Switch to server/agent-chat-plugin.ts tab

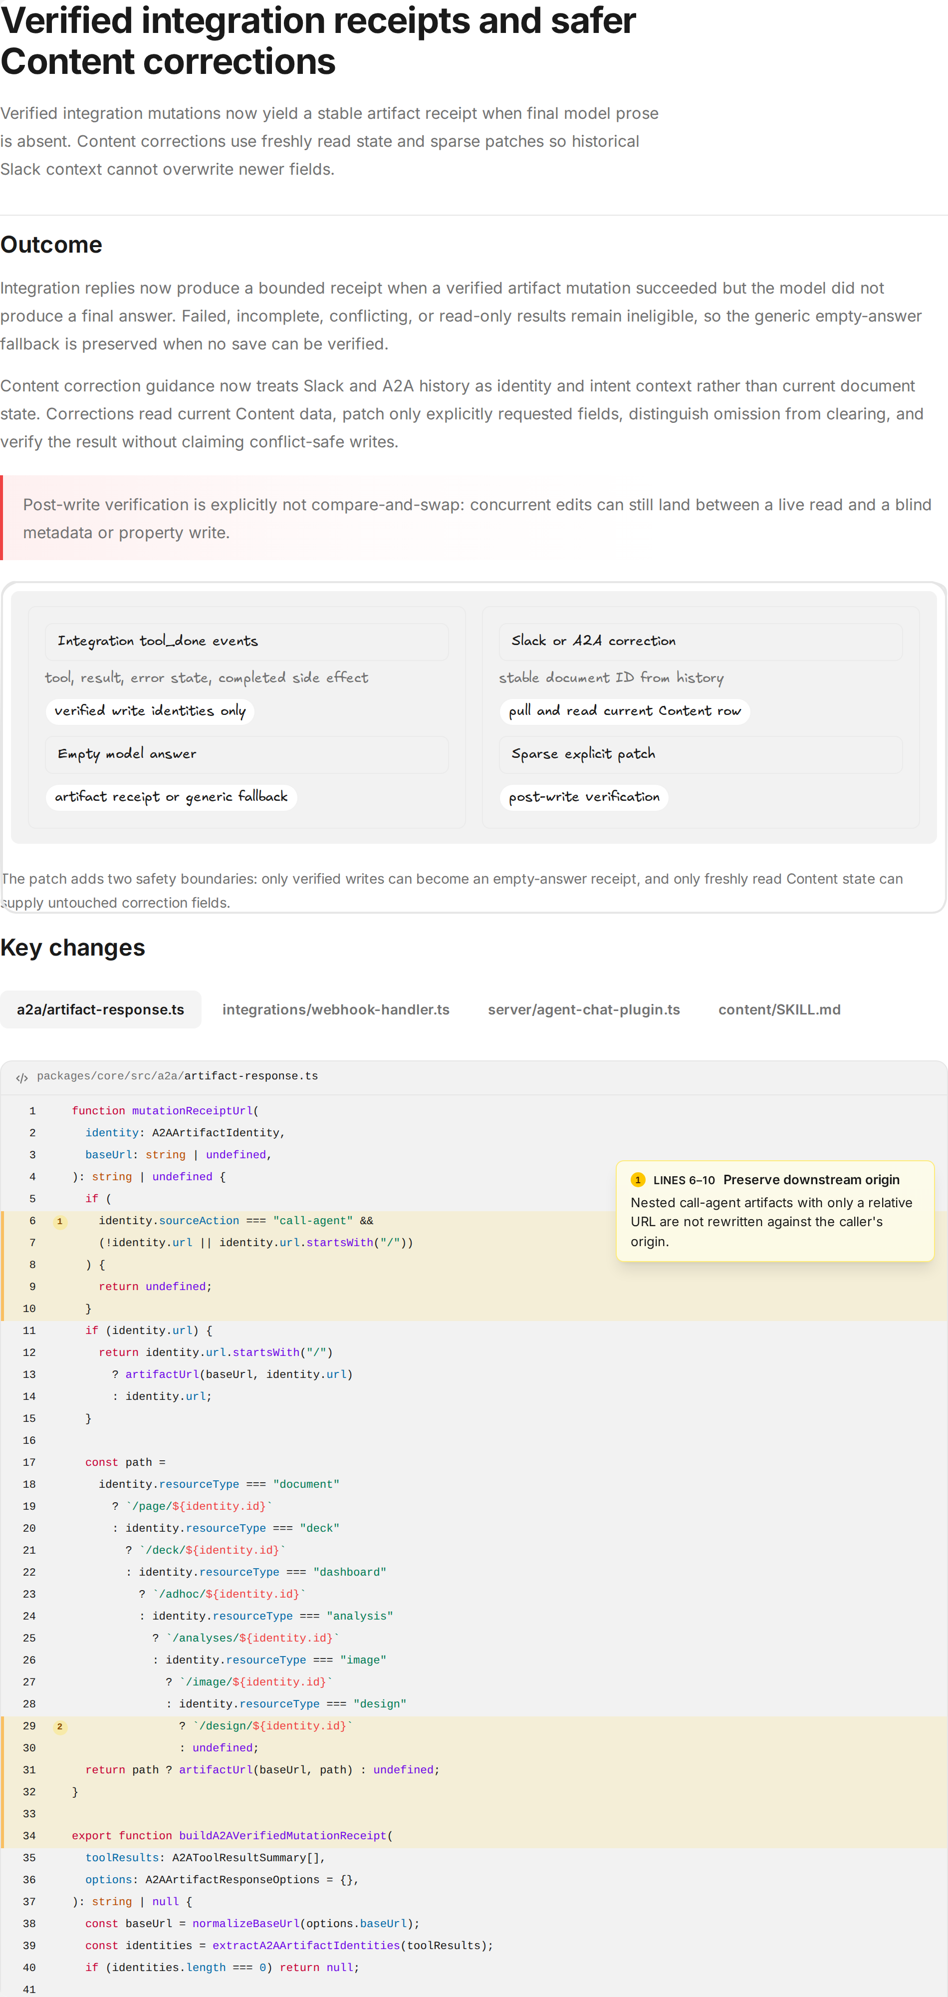click(x=584, y=1009)
